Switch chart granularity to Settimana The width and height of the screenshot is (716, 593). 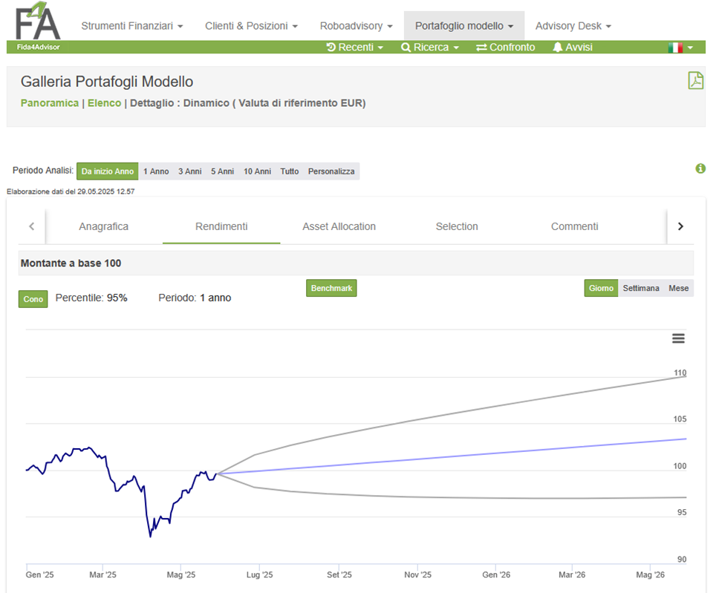coord(641,288)
